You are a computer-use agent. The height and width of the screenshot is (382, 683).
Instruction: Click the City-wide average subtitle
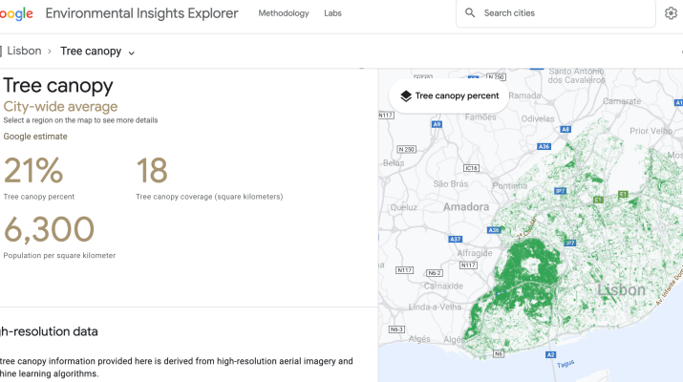[60, 106]
